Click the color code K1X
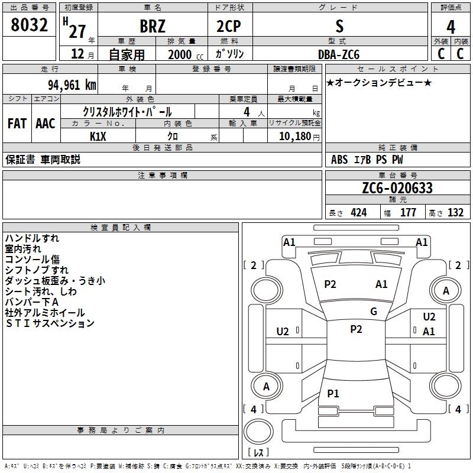473x473 pixels. (x=98, y=136)
